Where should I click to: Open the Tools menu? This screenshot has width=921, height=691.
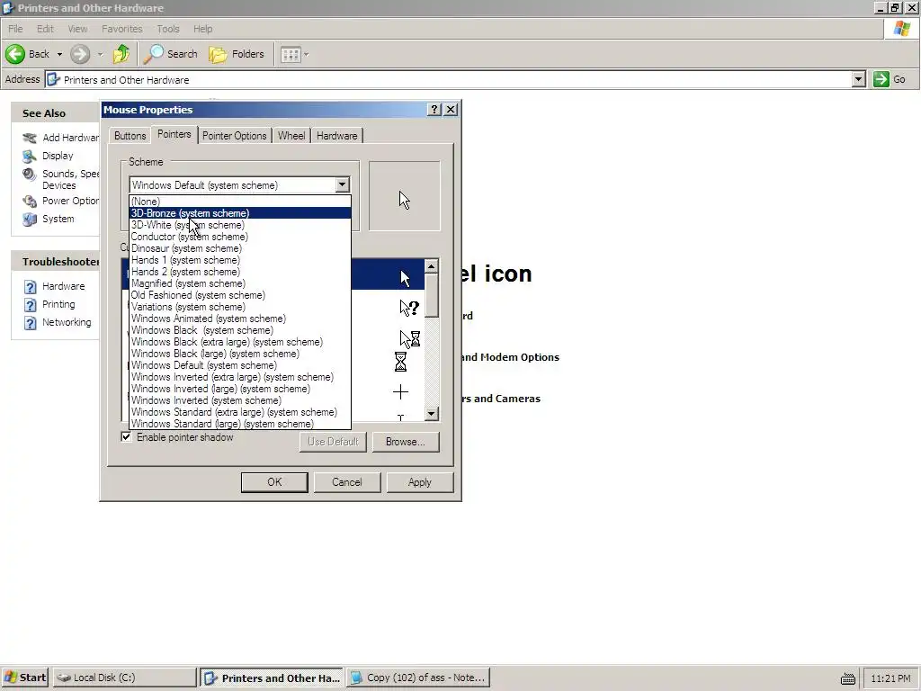[x=168, y=29]
